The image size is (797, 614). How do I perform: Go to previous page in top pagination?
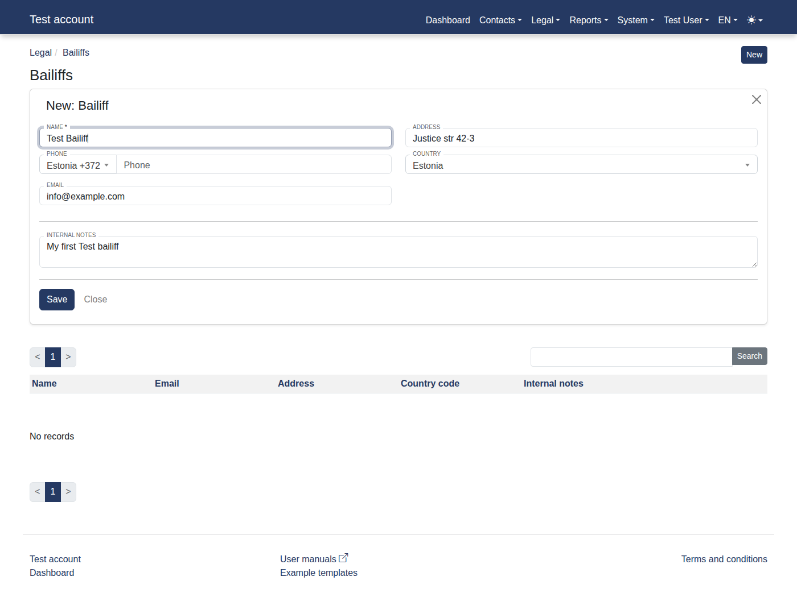[38, 357]
